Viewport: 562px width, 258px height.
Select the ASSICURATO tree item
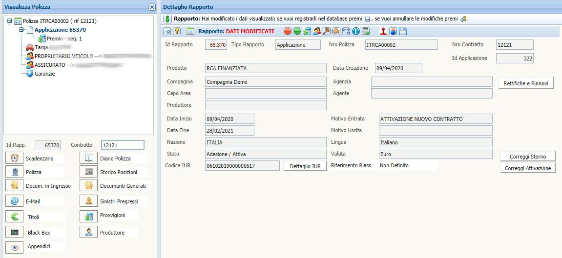coord(51,65)
